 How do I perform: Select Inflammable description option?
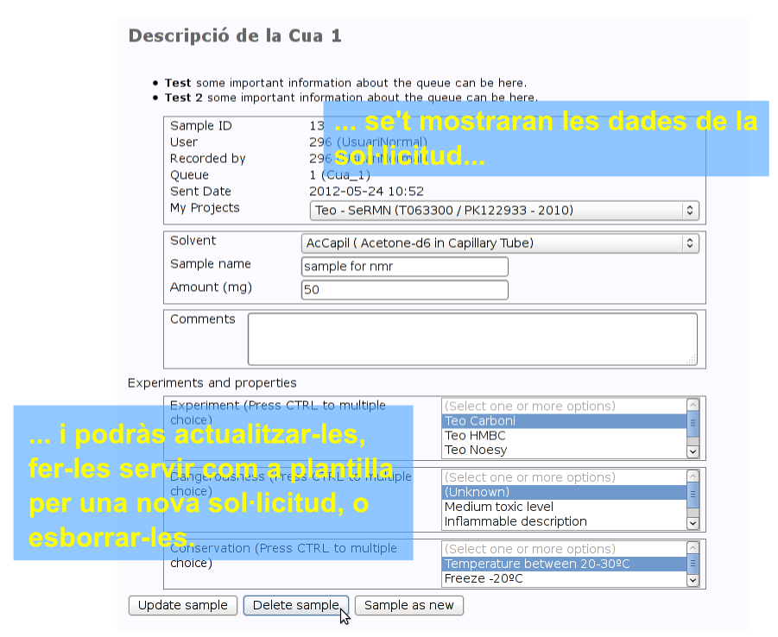(564, 521)
